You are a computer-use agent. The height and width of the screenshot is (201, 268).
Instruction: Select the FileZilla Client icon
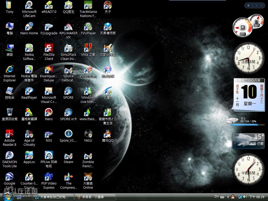tap(49, 48)
